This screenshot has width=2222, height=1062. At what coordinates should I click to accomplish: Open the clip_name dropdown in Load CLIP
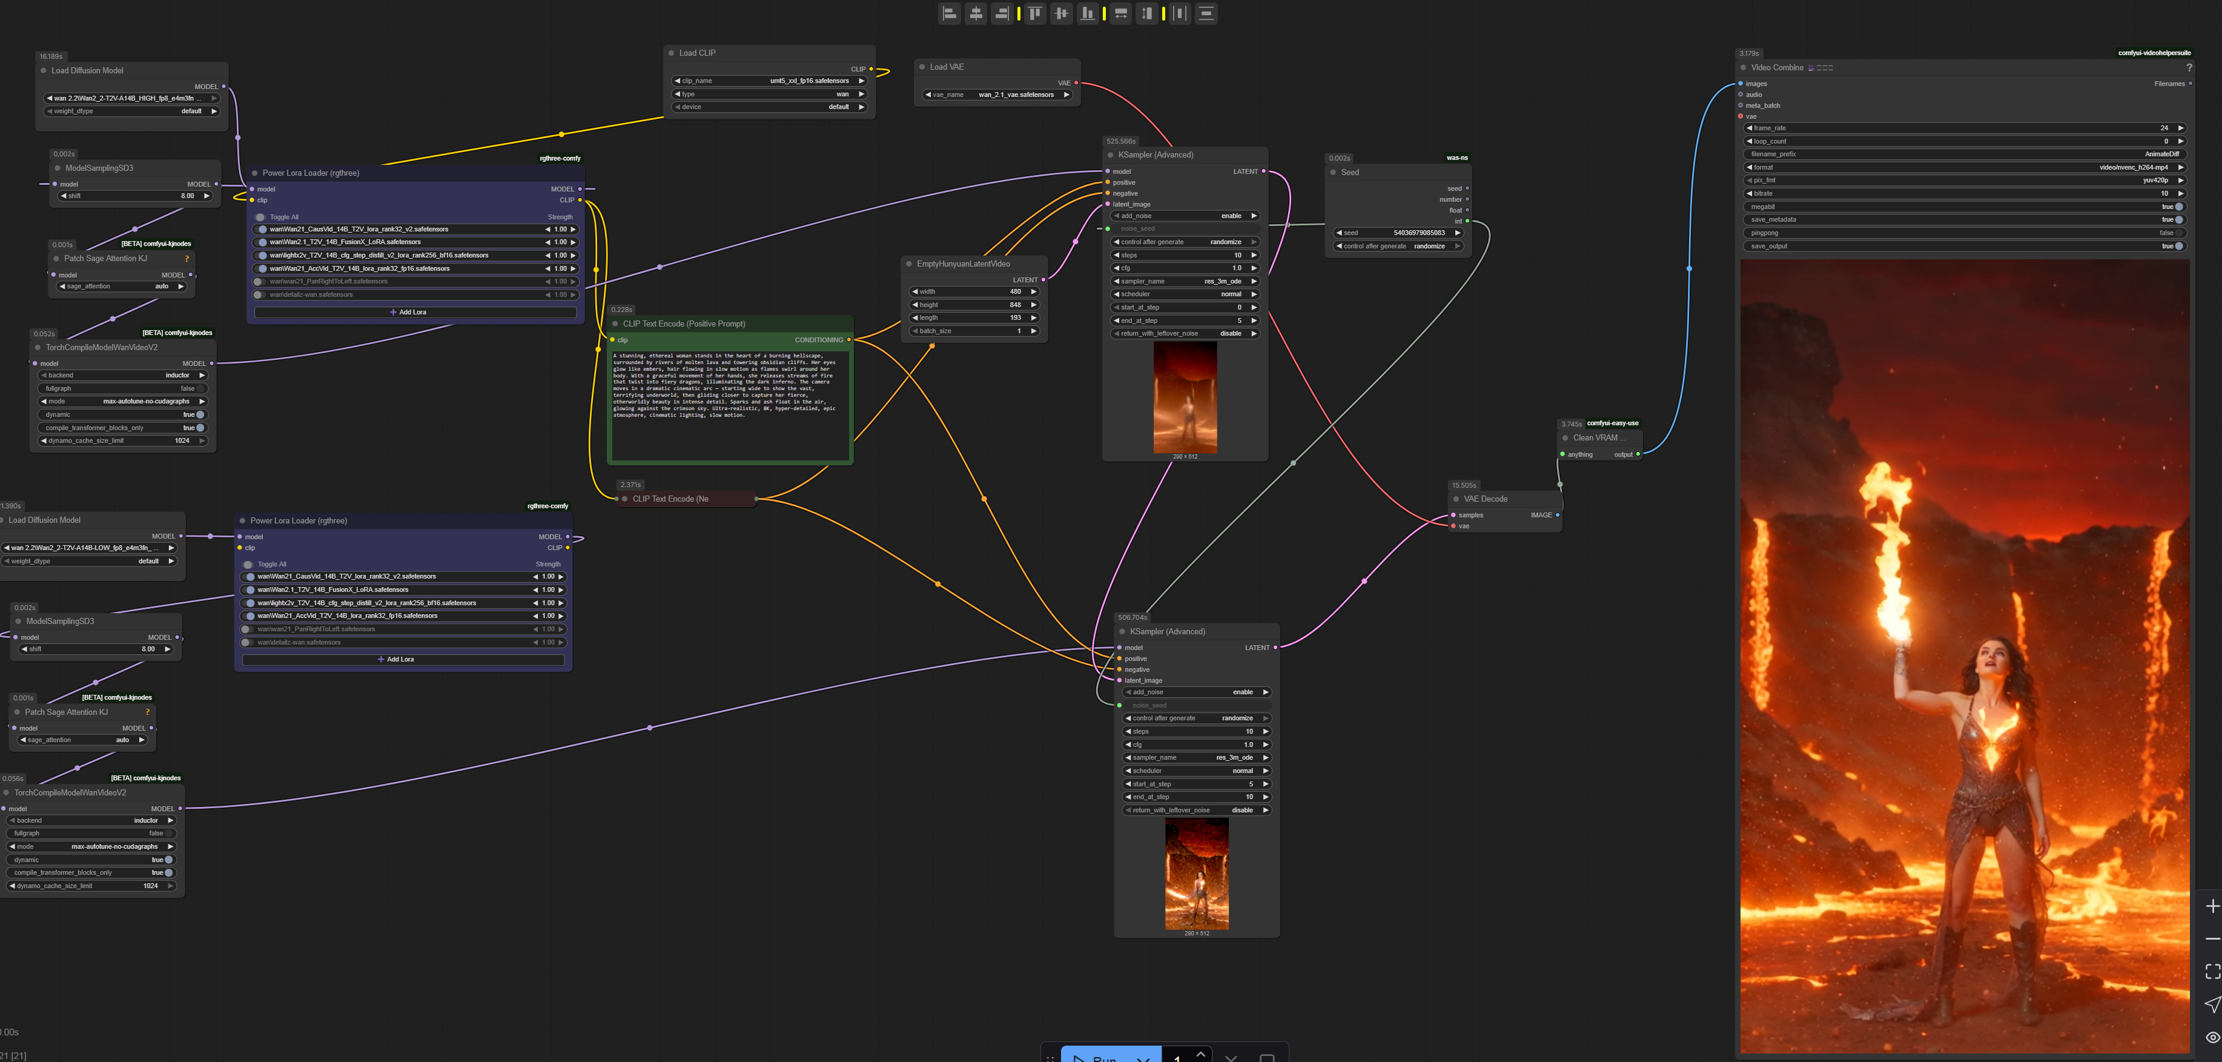click(769, 81)
